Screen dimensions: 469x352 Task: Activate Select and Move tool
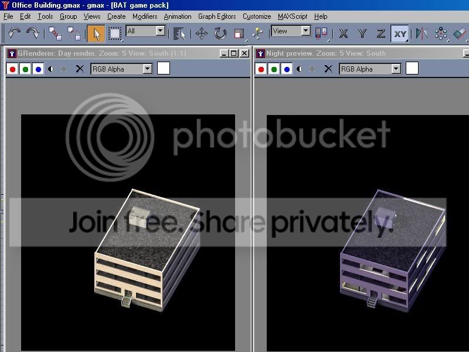coord(202,33)
